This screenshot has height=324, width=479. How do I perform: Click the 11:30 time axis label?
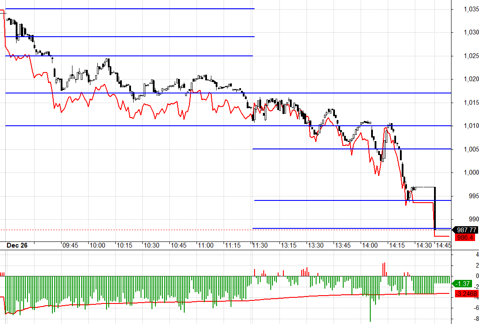(x=260, y=246)
